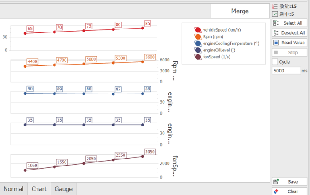The image size is (310, 195).
Task: Click Read Value button
Action: click(289, 43)
